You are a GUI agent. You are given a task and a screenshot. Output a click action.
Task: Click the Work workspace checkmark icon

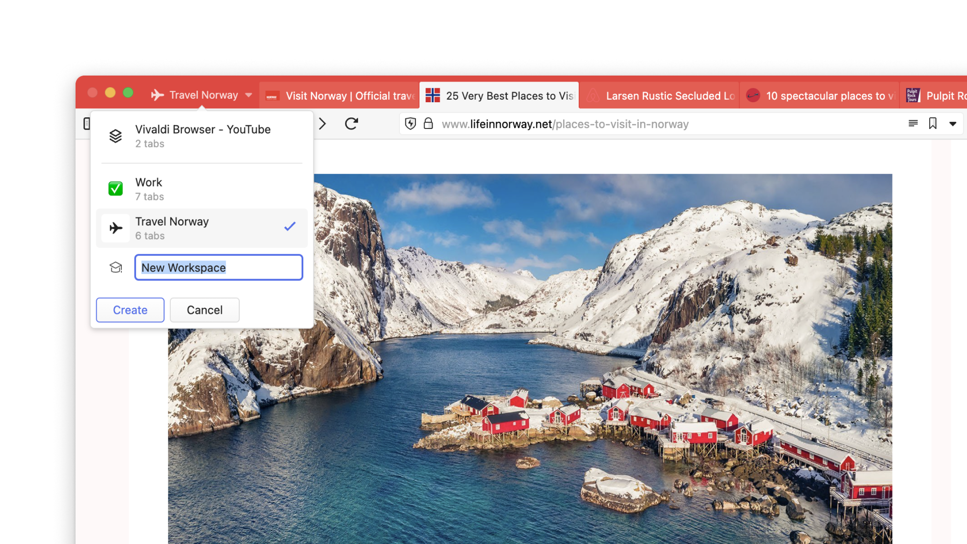tap(115, 188)
